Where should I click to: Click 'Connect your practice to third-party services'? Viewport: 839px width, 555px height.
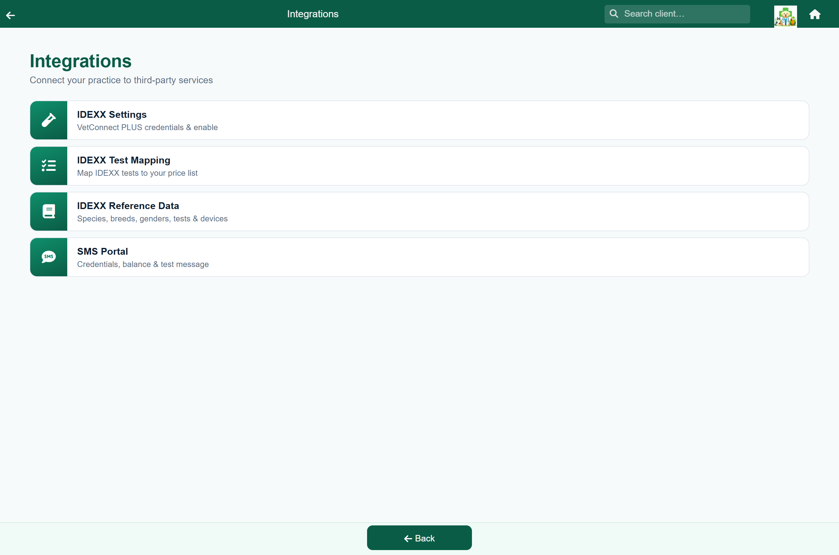pyautogui.click(x=121, y=80)
